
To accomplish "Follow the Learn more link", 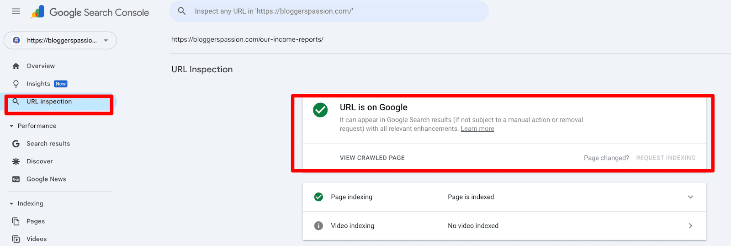I will click(x=477, y=129).
